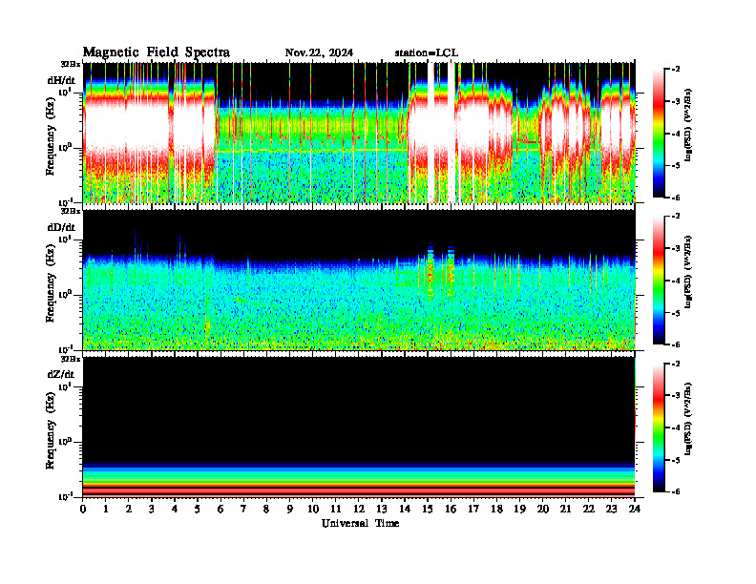Click the Log(PSD) label beside dD/dt color bar
756x584 pixels.
(x=688, y=272)
